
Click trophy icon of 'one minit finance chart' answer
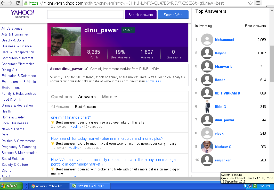point(52,122)
